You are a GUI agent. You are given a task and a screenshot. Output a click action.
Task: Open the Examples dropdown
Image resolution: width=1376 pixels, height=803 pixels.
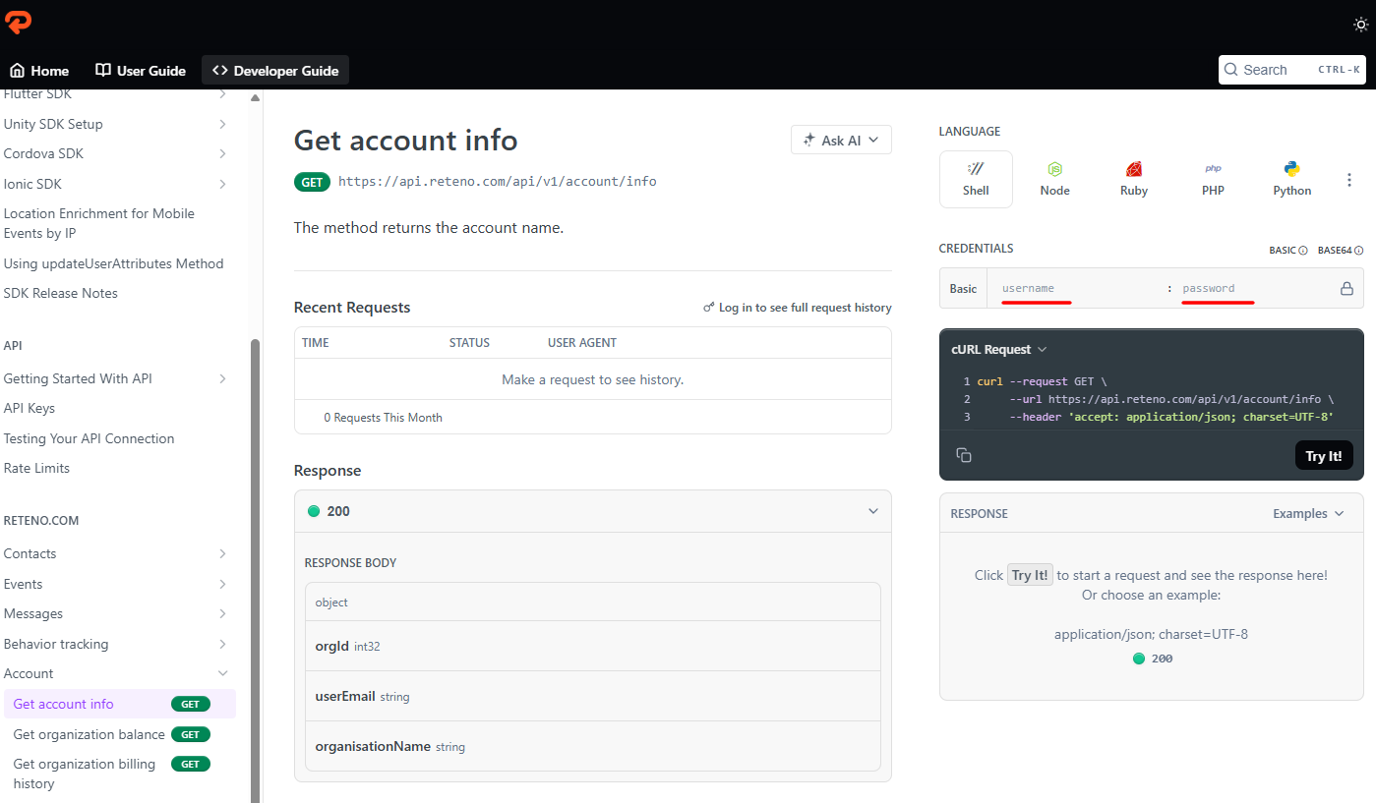[x=1308, y=514]
